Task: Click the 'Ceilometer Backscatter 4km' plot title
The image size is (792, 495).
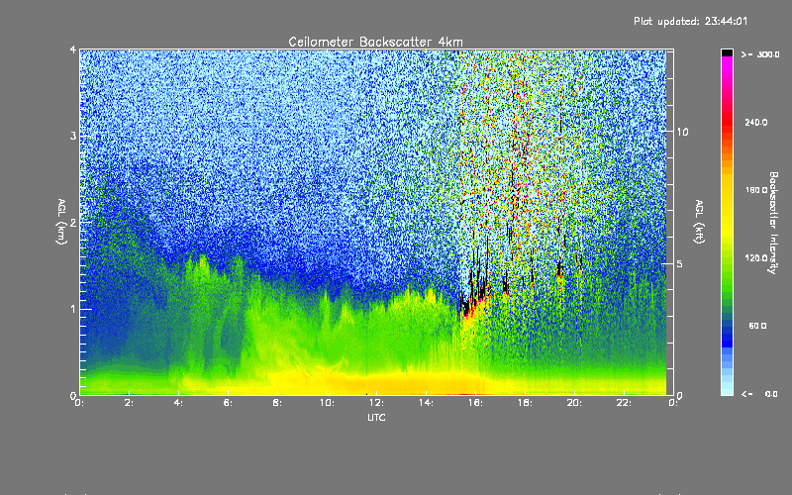Action: [x=375, y=42]
